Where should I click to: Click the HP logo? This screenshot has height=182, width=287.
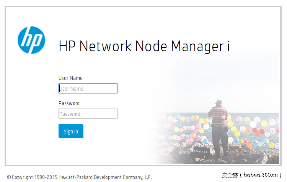[31, 40]
